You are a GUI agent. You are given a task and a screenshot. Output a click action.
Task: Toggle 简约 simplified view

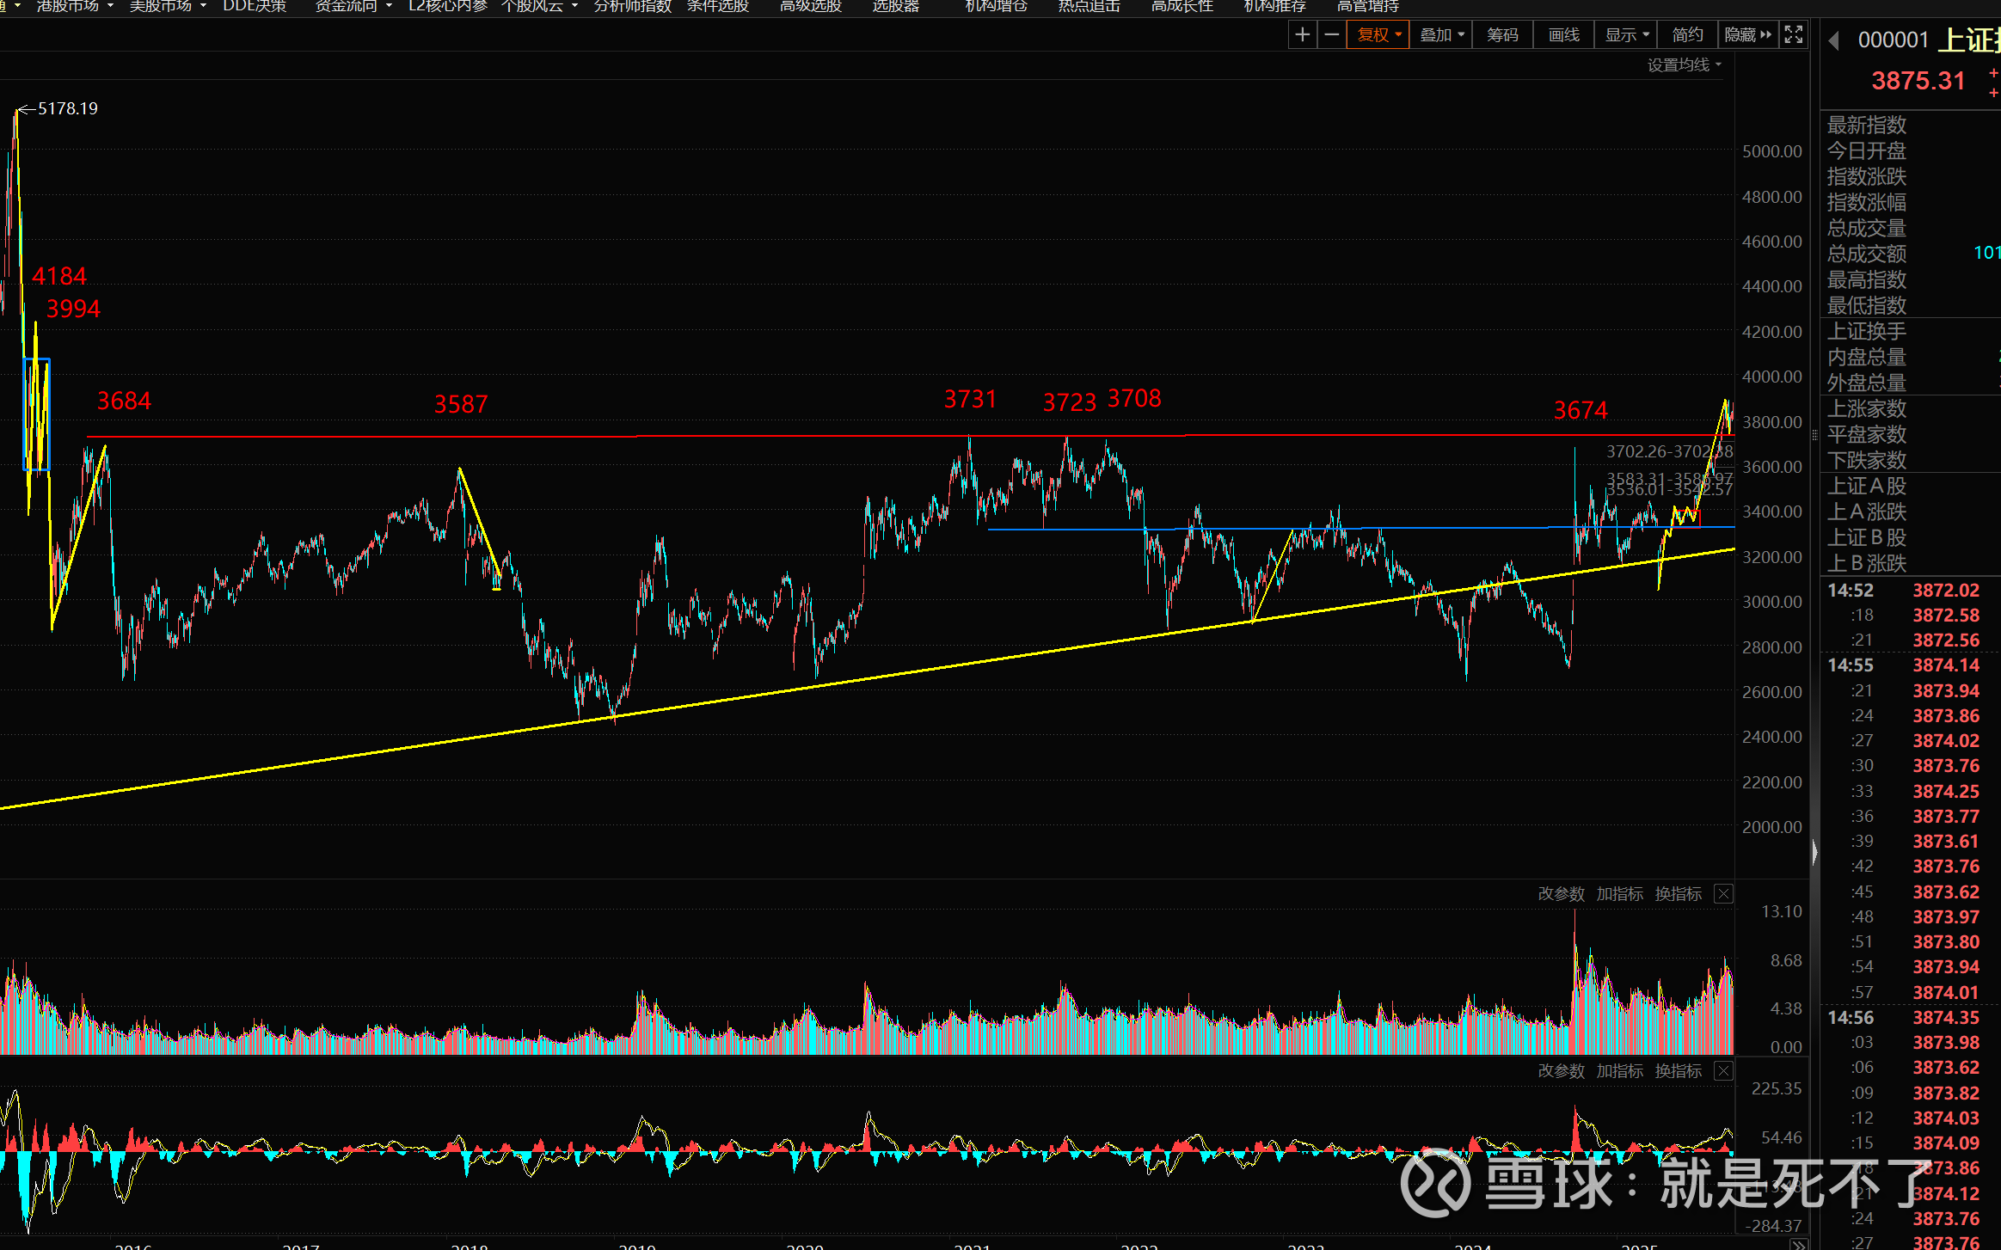pos(1687,34)
